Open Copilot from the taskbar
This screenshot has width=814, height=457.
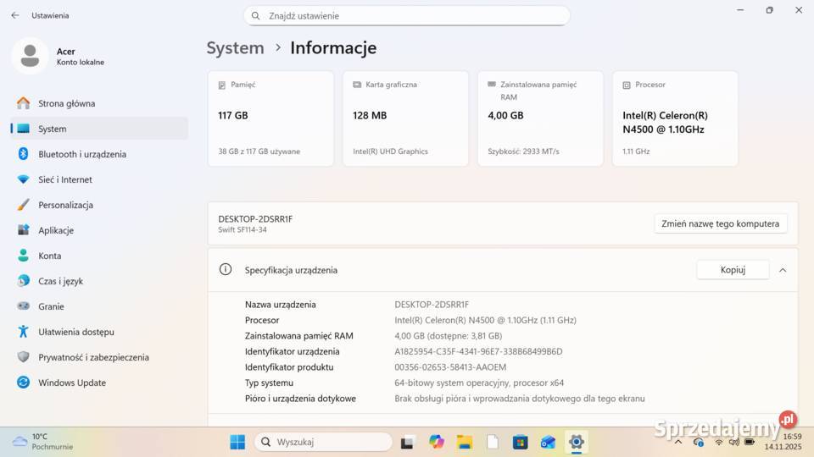pyautogui.click(x=437, y=442)
